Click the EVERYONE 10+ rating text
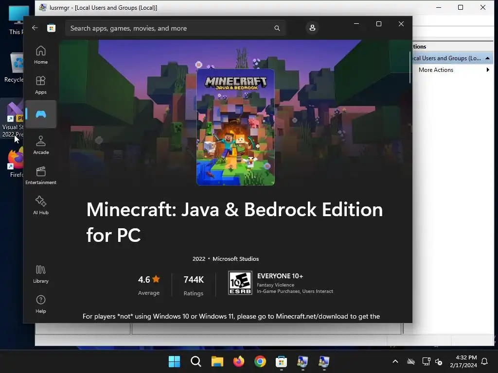The height and width of the screenshot is (373, 498). tap(280, 276)
